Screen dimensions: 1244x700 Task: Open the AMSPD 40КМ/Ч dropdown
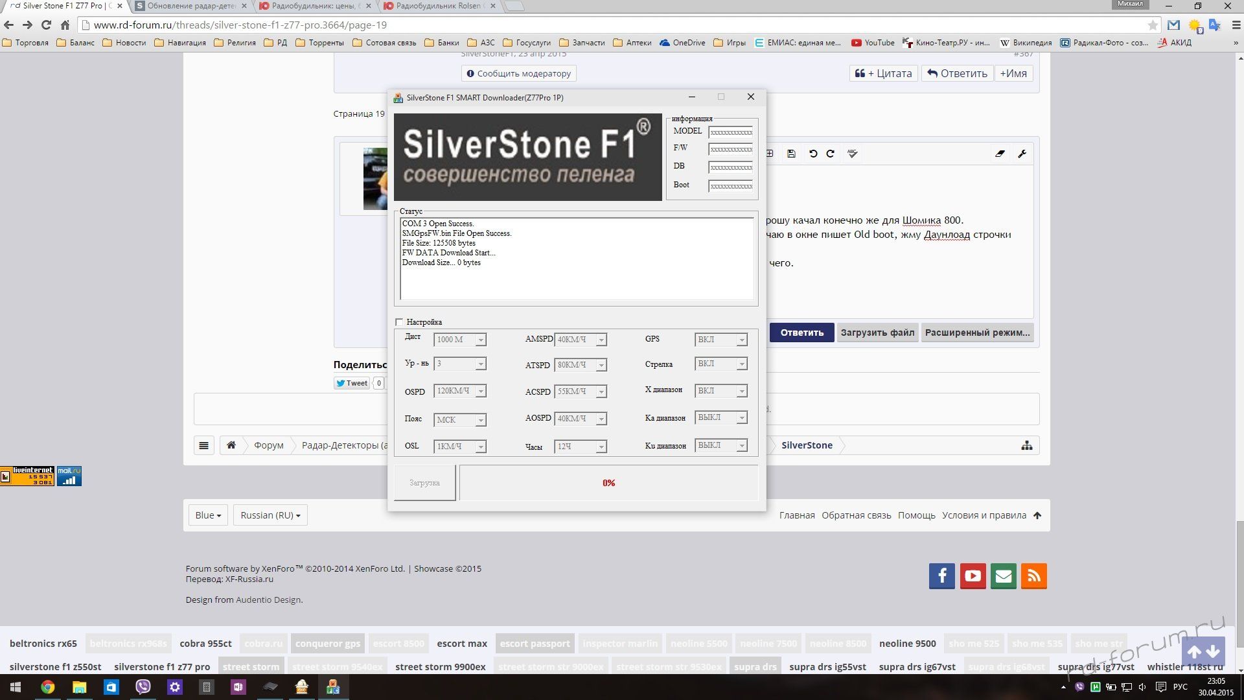click(581, 340)
